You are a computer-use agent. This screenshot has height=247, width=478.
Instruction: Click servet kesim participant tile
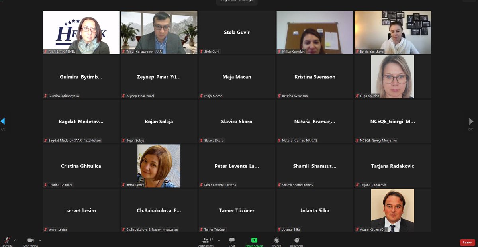81,210
